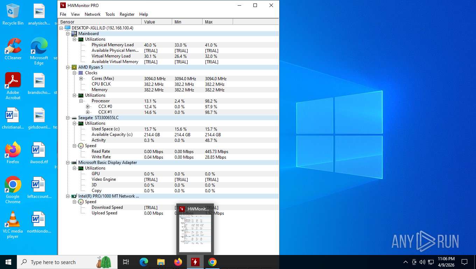Select the Recycle Bin desktop icon
The width and height of the screenshot is (476, 269).
click(13, 14)
